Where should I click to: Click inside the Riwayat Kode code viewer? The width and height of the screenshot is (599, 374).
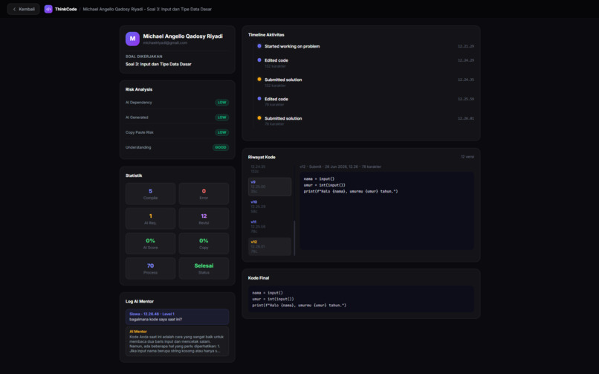tap(386, 211)
